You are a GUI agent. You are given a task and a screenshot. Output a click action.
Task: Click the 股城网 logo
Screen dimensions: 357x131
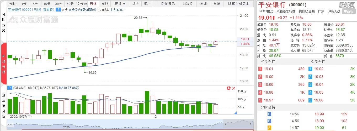tap(347, 5)
